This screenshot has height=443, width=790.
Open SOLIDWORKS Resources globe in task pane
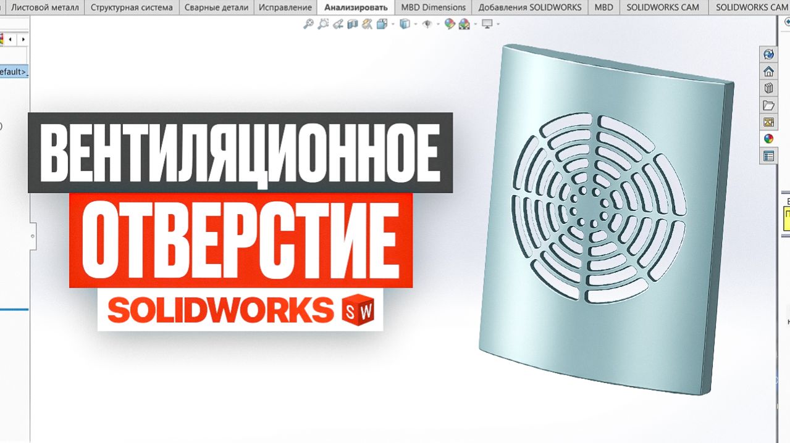pyautogui.click(x=768, y=54)
